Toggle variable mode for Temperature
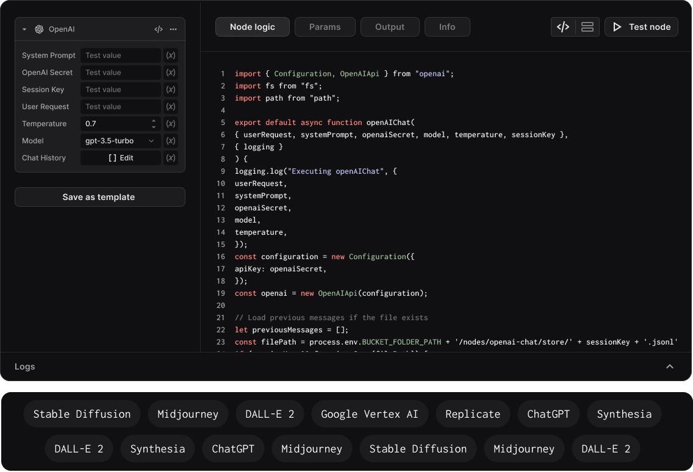 pos(171,123)
